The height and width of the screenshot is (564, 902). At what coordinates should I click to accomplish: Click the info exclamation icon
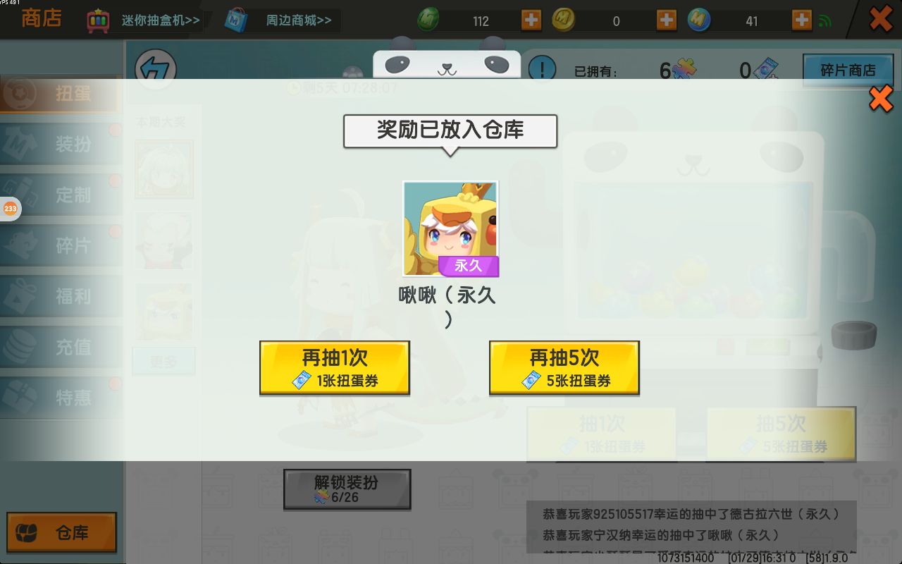point(542,69)
